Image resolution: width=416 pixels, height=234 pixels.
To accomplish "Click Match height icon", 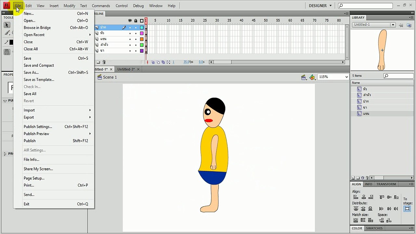I will (x=363, y=220).
